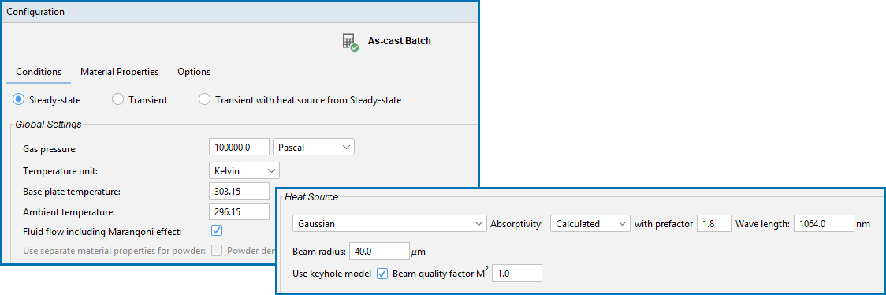The width and height of the screenshot is (886, 295).
Task: Click the Base plate temperature label
Action: coord(72,192)
